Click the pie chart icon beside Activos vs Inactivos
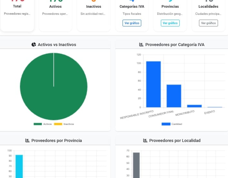The image size is (228, 178). click(34, 44)
